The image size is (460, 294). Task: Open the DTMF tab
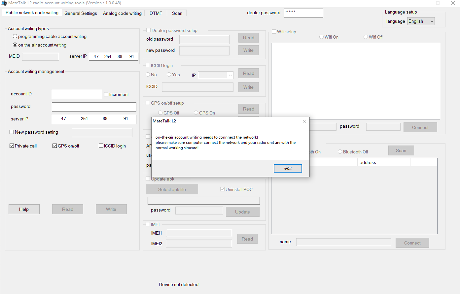pyautogui.click(x=156, y=13)
